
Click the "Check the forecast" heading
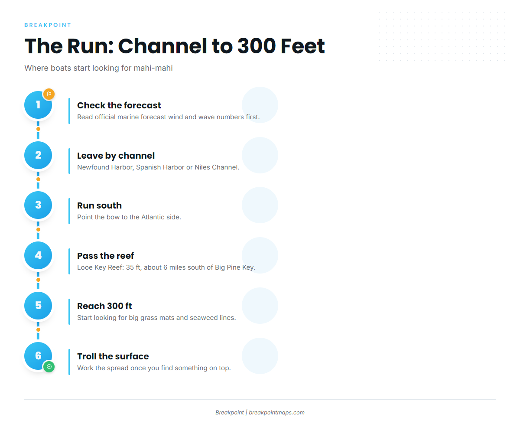[x=119, y=105]
